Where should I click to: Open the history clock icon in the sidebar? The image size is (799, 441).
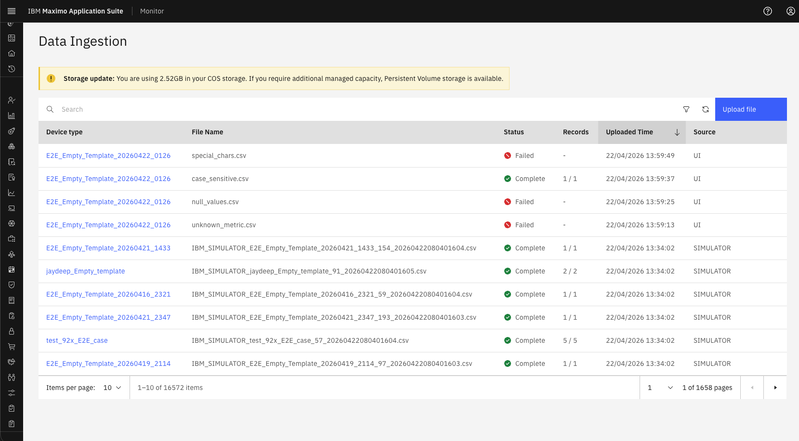coord(12,69)
